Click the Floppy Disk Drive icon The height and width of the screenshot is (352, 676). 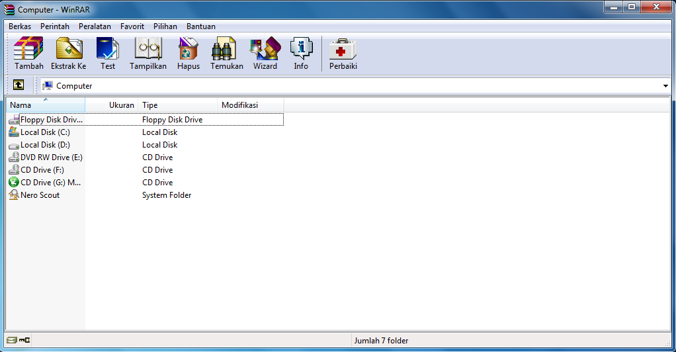[x=14, y=120]
